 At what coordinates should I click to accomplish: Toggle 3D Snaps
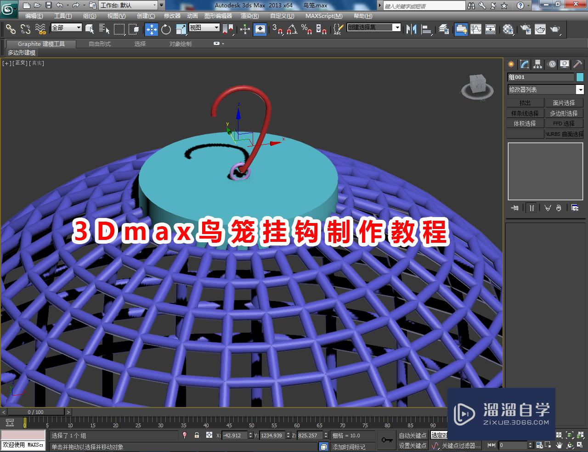tap(277, 29)
